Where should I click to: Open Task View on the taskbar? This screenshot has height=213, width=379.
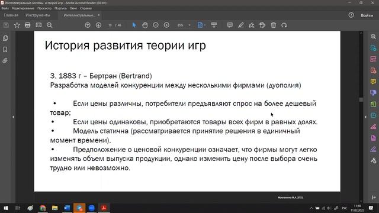[18, 208]
